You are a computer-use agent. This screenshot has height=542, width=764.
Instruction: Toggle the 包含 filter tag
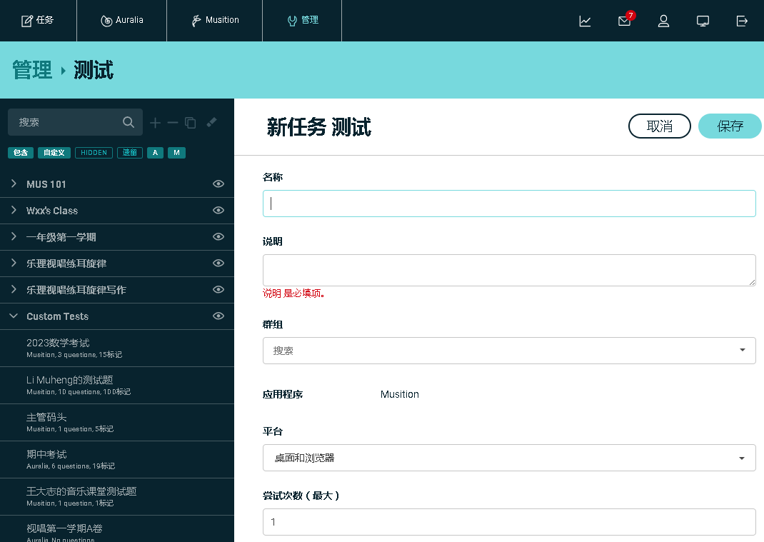21,153
